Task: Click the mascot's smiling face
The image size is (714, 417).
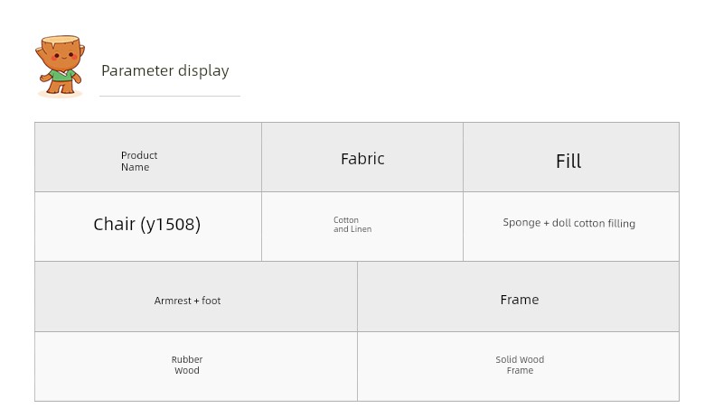Action: (x=63, y=56)
